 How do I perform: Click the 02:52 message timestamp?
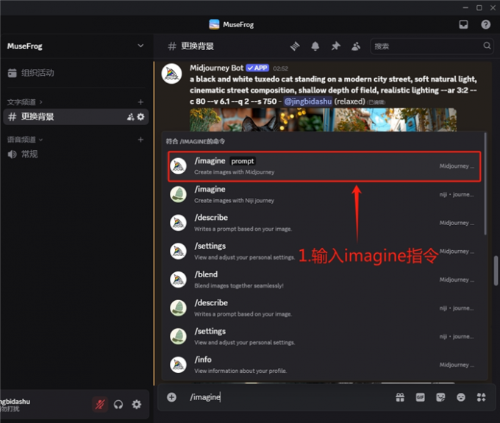click(281, 68)
